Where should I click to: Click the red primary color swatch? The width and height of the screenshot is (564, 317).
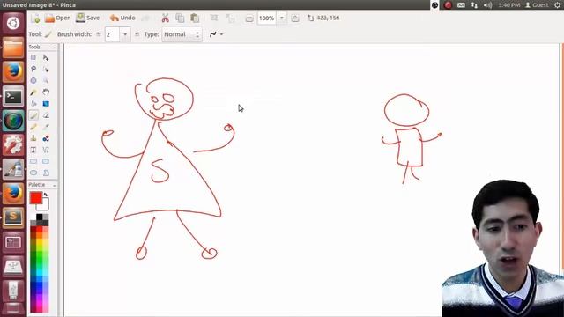pos(36,198)
